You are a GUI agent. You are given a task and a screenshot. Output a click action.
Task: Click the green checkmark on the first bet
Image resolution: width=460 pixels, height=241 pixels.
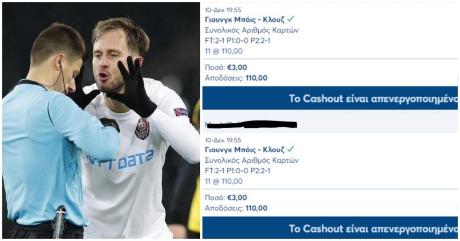pos(291,19)
